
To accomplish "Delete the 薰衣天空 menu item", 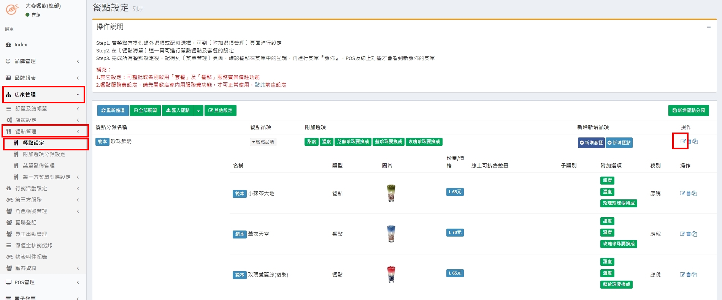I will (x=688, y=234).
